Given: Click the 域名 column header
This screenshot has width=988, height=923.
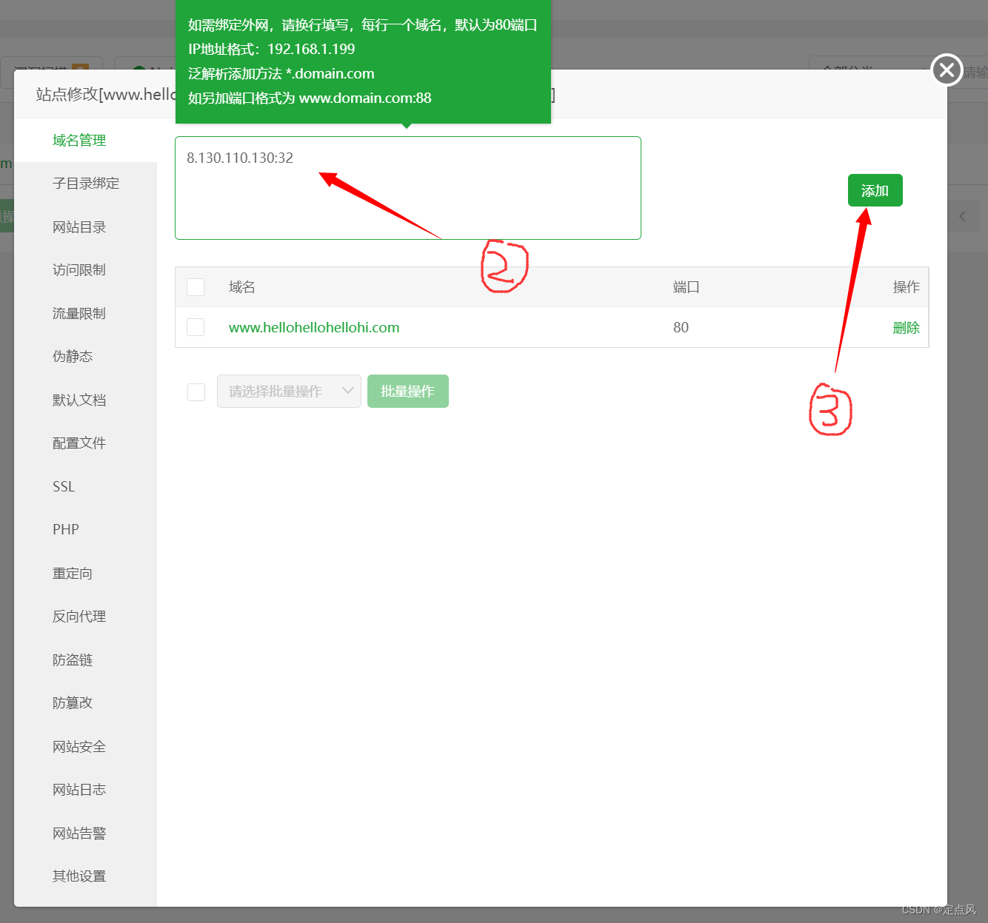Looking at the screenshot, I should coord(242,287).
